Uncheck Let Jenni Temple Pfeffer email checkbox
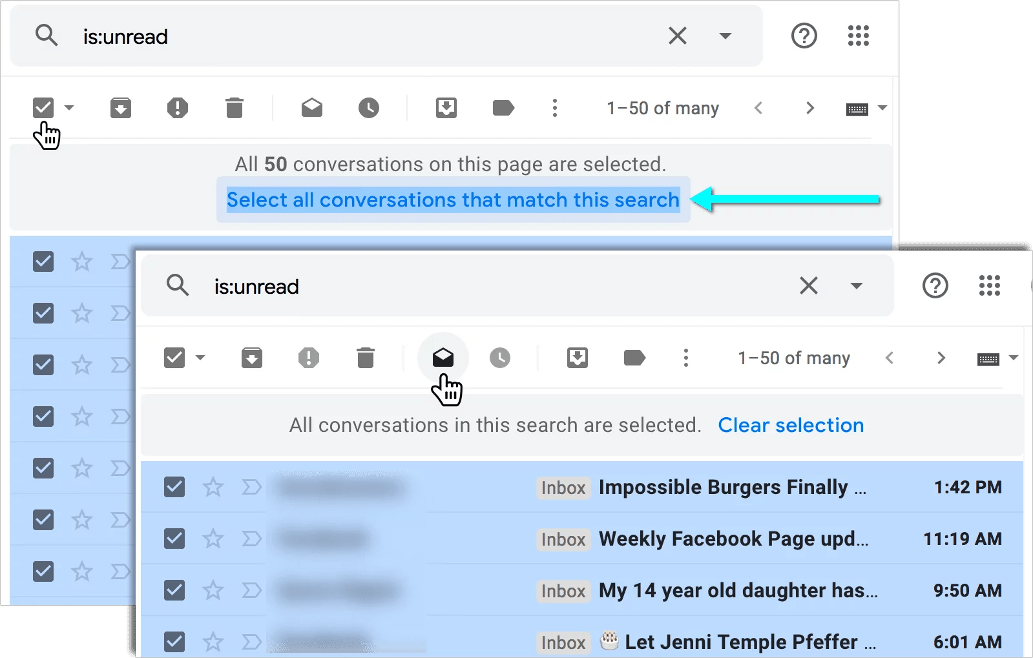The image size is (1033, 658). (174, 642)
